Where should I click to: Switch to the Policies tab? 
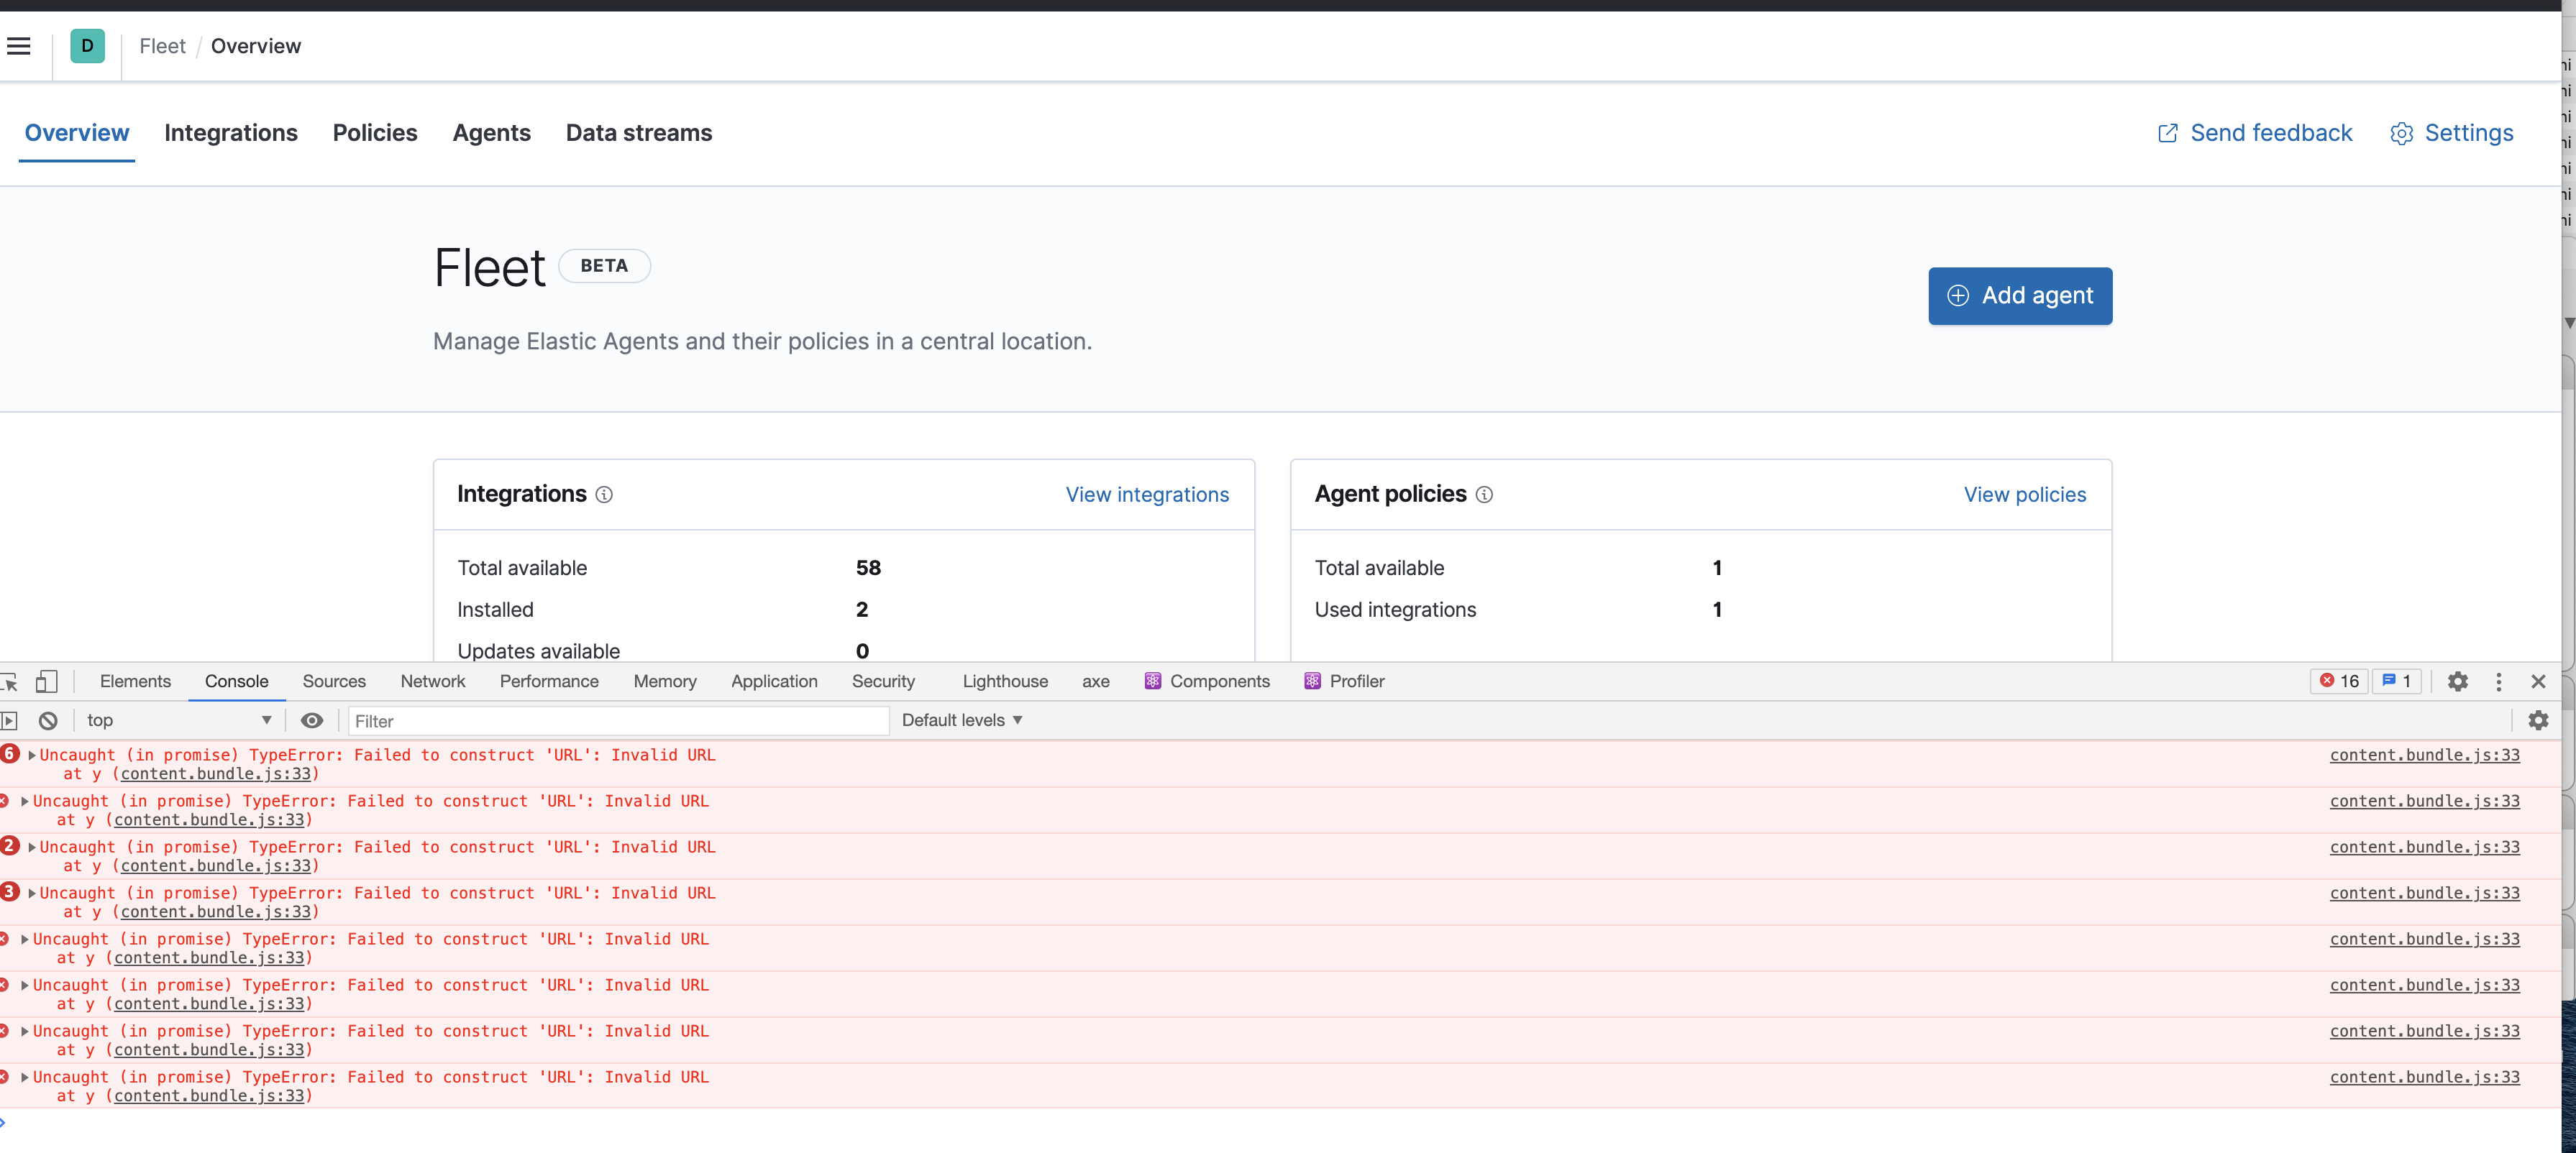(375, 133)
